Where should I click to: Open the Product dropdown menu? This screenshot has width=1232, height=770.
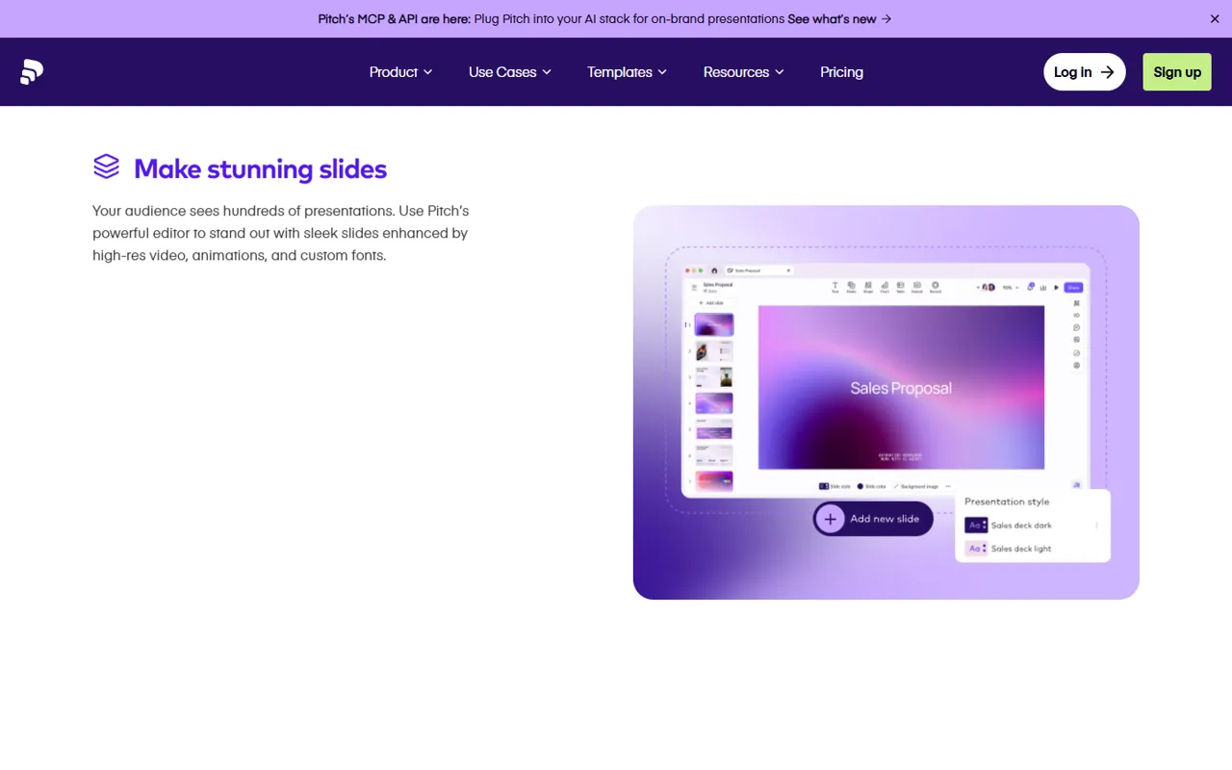pos(400,72)
